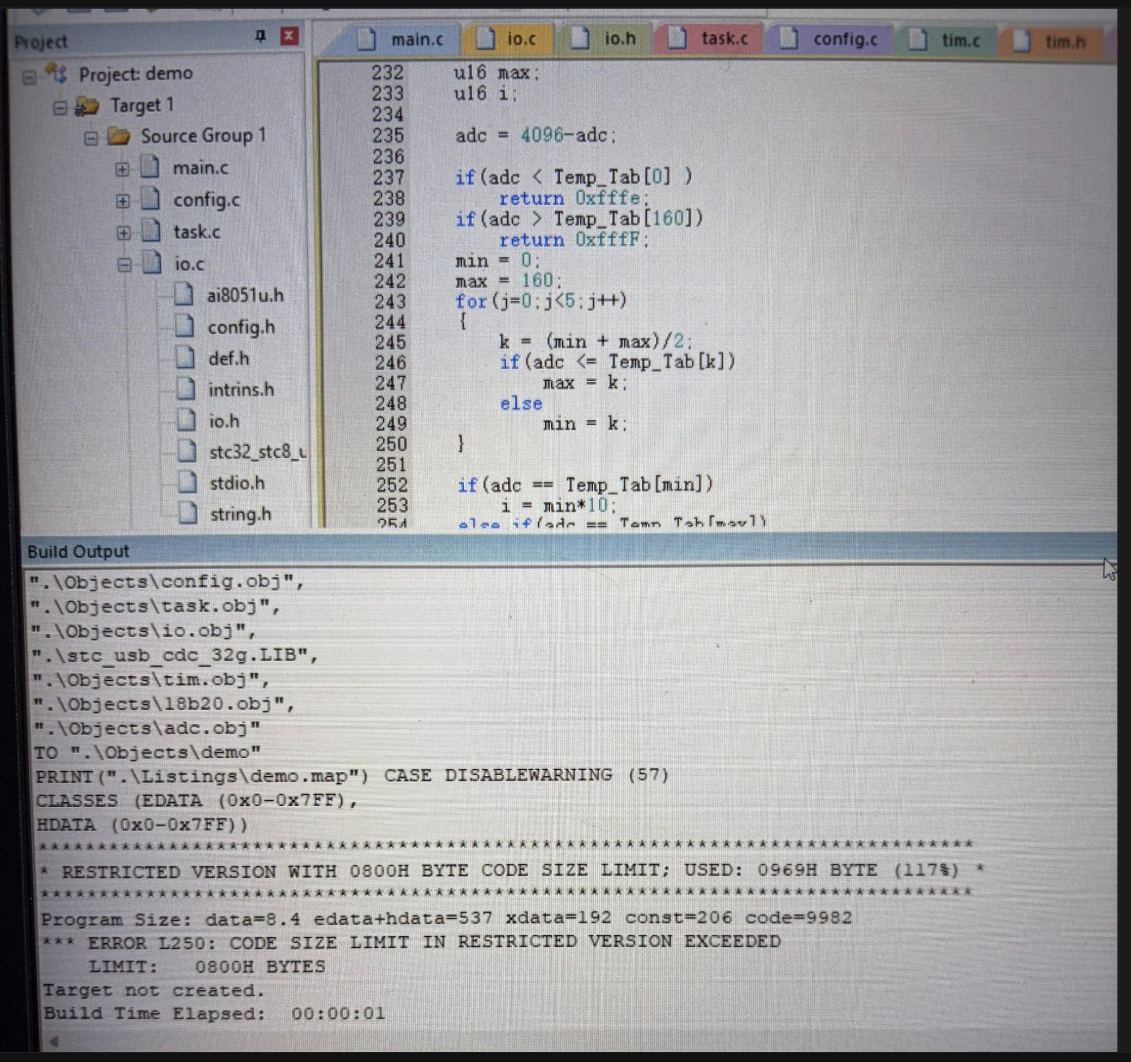The height and width of the screenshot is (1062, 1131).
Task: Select config.h header in the tree
Action: point(241,327)
